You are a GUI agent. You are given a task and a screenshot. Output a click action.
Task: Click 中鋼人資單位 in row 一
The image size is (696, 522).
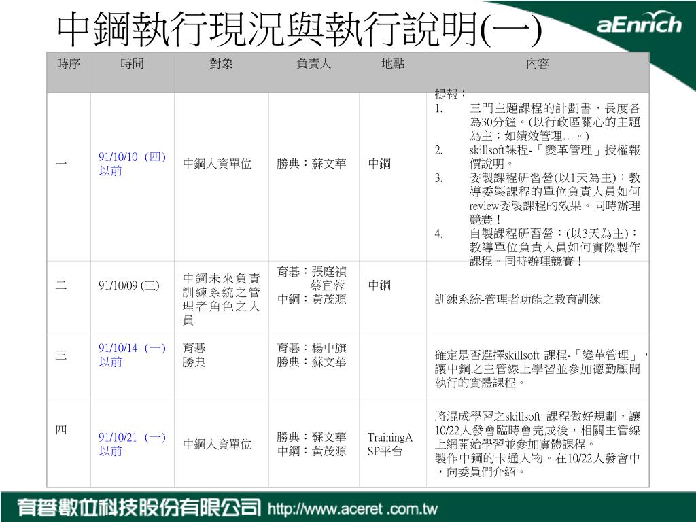click(x=217, y=164)
